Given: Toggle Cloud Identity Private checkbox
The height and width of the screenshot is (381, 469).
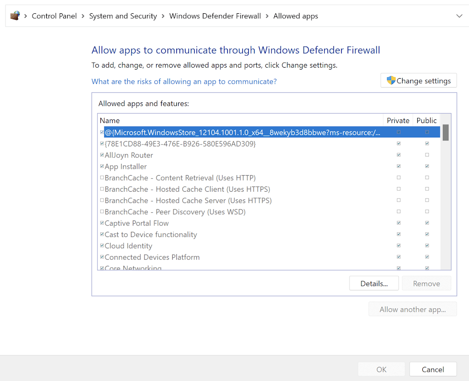Looking at the screenshot, I should click(399, 246).
